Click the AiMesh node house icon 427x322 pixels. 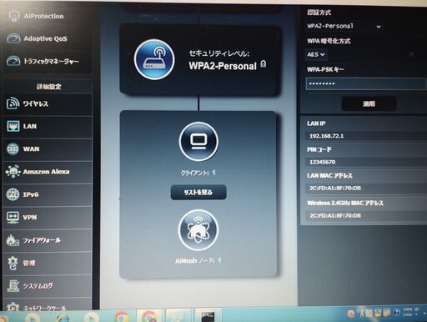pos(198,230)
